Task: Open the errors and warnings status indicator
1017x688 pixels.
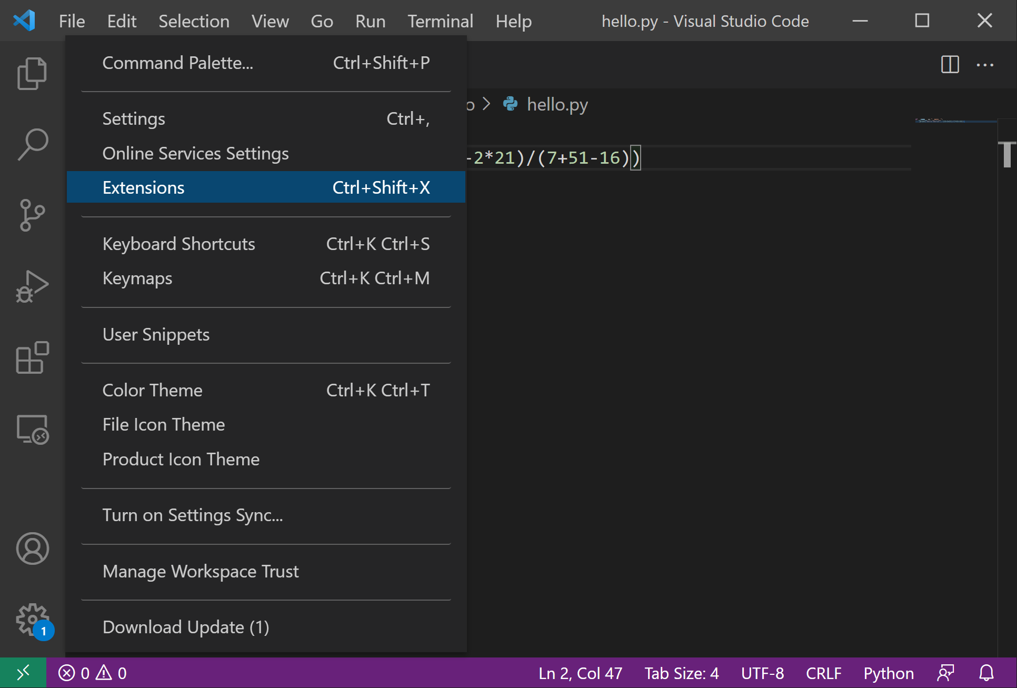Action: click(93, 673)
